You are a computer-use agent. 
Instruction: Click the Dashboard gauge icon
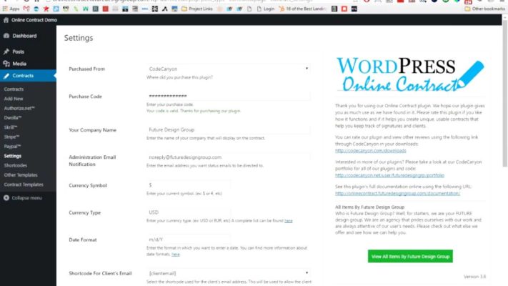coord(6,36)
